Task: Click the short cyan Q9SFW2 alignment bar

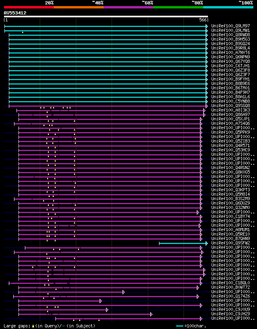Action: pyautogui.click(x=184, y=243)
